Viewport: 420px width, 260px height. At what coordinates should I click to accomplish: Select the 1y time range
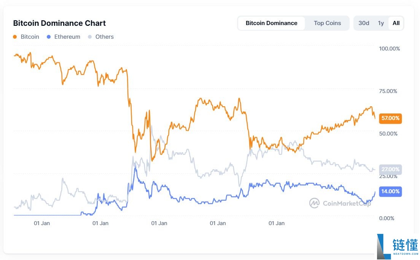coord(381,23)
